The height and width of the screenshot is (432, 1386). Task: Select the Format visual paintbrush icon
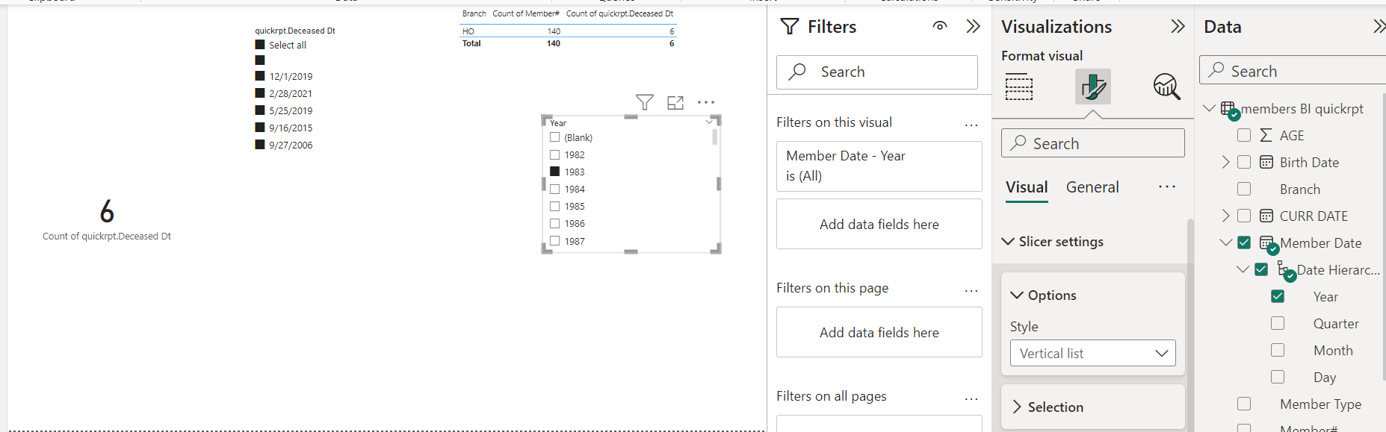pos(1093,87)
